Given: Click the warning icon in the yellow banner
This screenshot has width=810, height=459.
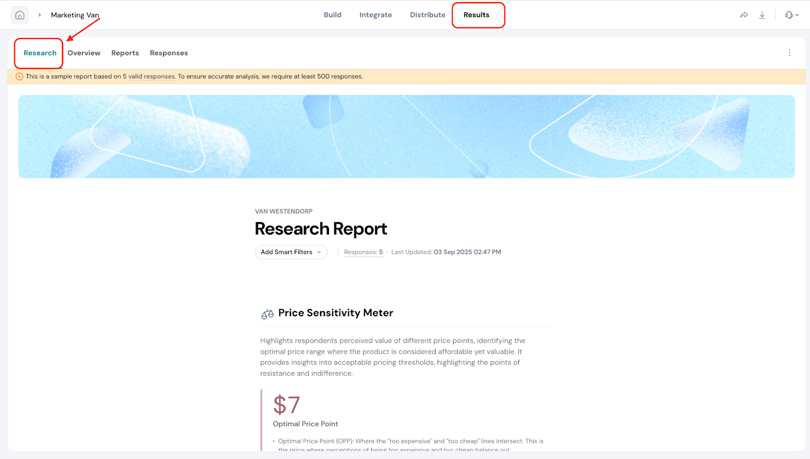Looking at the screenshot, I should (x=19, y=77).
